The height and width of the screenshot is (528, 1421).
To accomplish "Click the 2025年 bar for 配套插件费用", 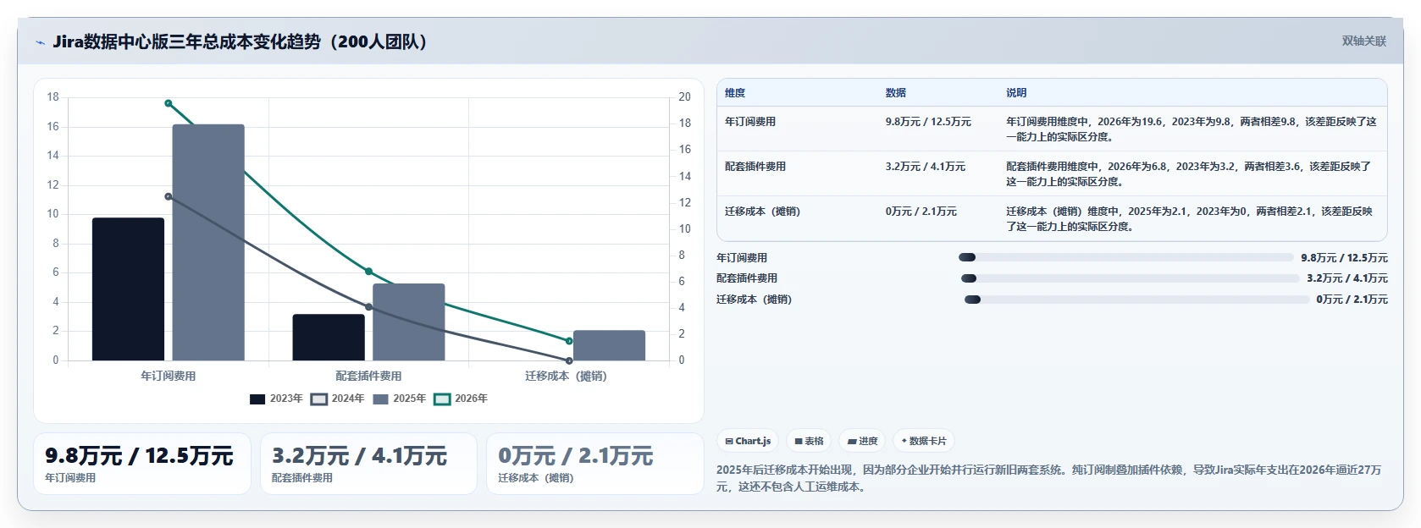I will pyautogui.click(x=408, y=322).
